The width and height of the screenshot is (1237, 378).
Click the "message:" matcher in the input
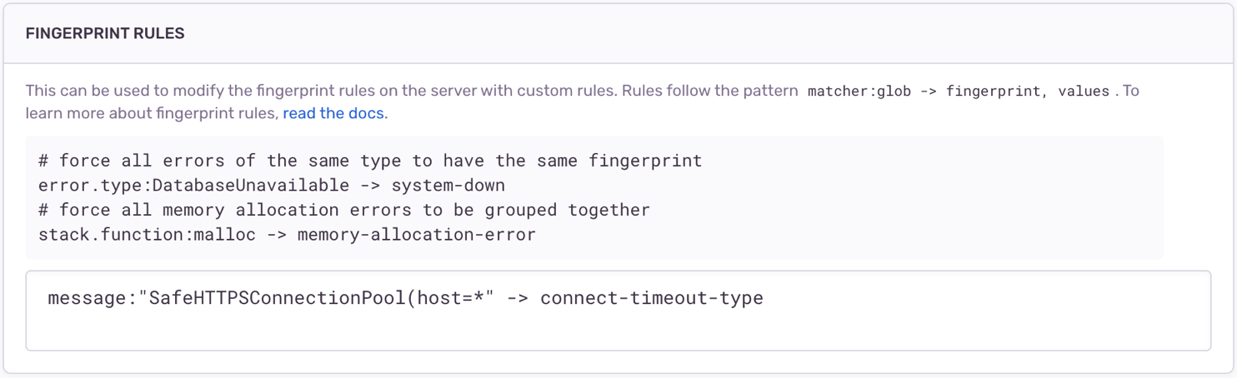(x=92, y=298)
